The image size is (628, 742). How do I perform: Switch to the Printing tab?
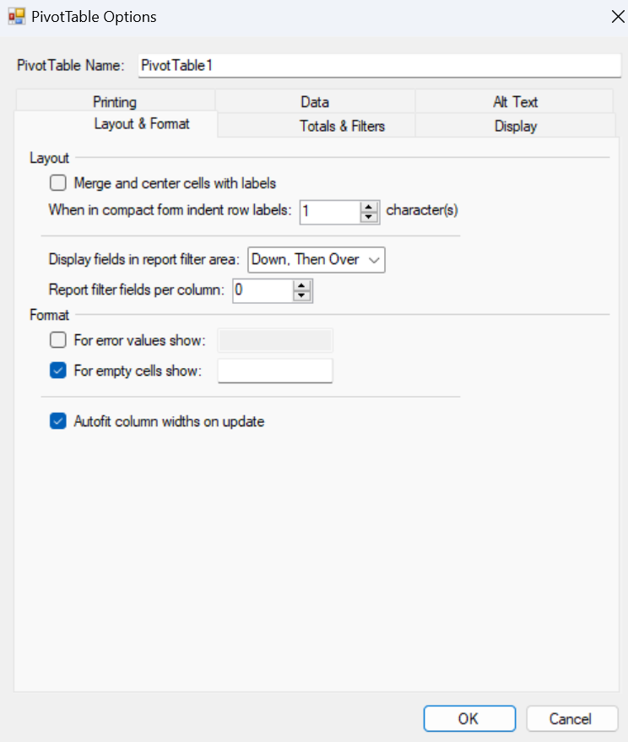(x=115, y=102)
